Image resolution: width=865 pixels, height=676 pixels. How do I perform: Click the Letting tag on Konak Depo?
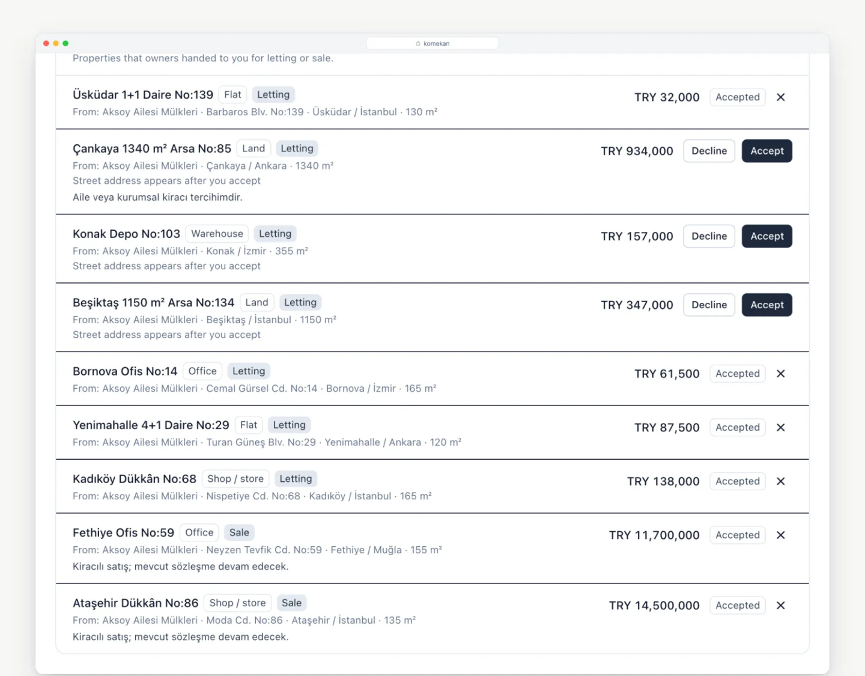275,234
